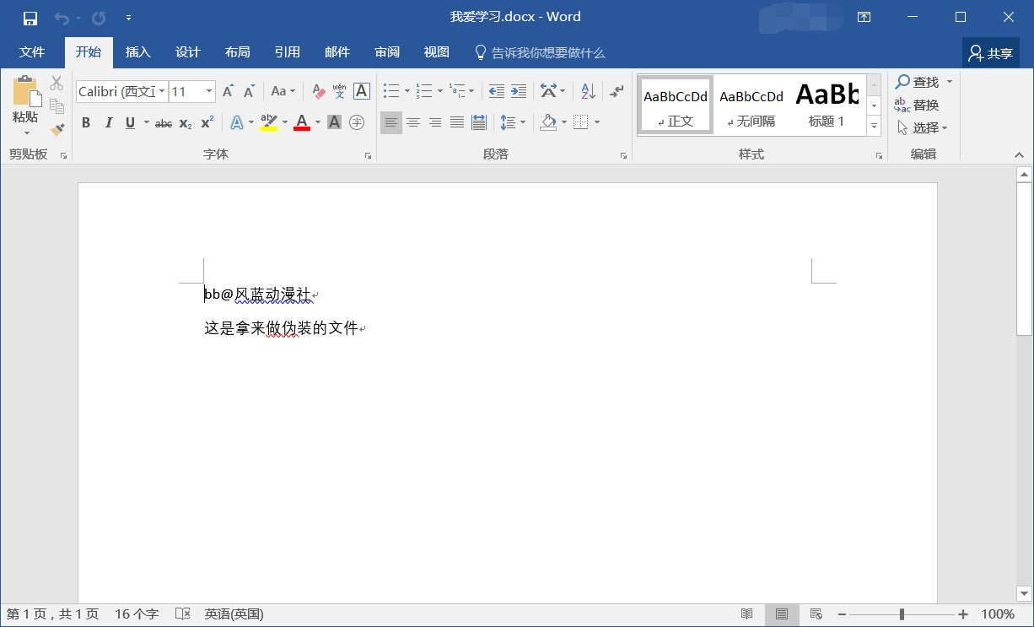
Task: Click the 替换 (Replace) button
Action: click(918, 105)
